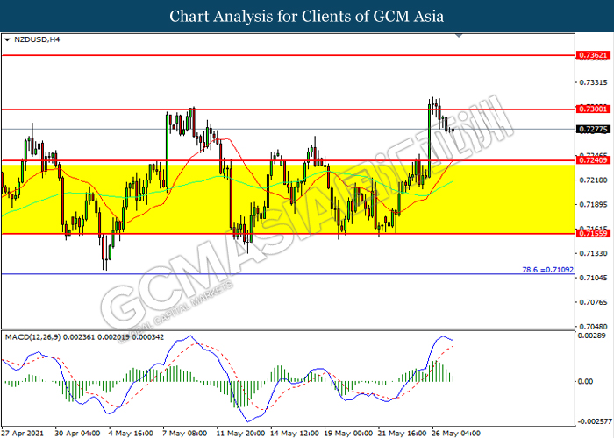Image resolution: width=614 pixels, height=438 pixels.
Task: Select the 0.73001 resistance price label
Action: click(593, 109)
